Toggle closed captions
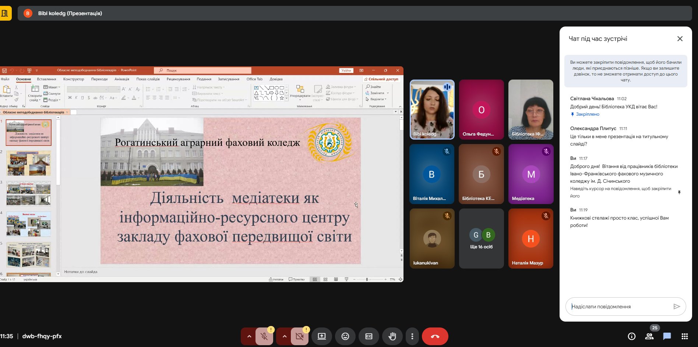This screenshot has height=347, width=698. [x=369, y=336]
